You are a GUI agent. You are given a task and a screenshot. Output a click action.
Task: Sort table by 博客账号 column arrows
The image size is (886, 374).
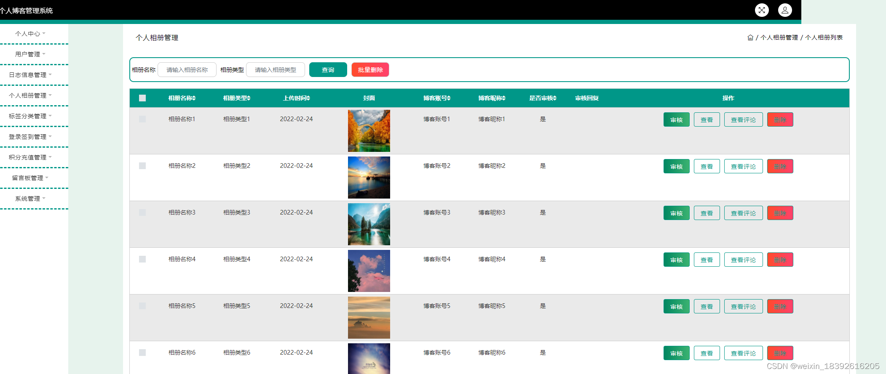[449, 98]
